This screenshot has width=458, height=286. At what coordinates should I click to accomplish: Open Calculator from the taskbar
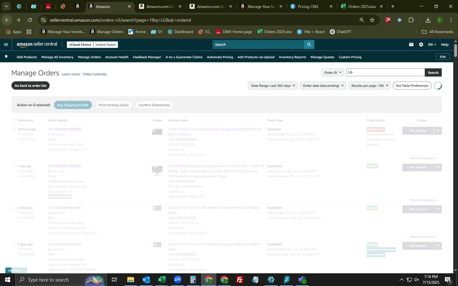(193, 280)
